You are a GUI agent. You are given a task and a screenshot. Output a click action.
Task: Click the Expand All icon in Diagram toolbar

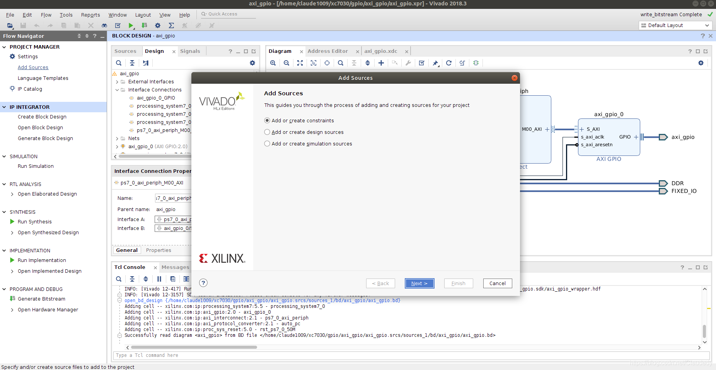[368, 63]
